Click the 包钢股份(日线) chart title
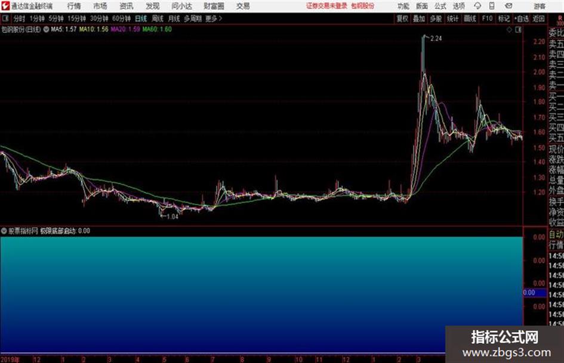Image resolution: width=564 pixels, height=363 pixels. [21, 29]
